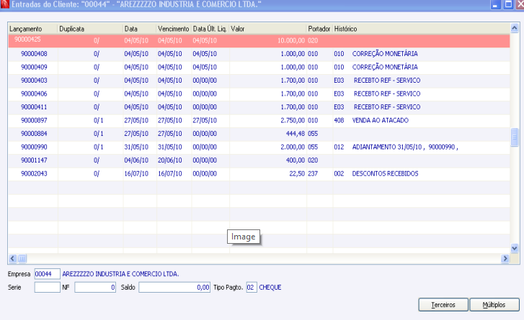Click value 400,00
The height and width of the screenshot is (320, 524).
tap(296, 160)
